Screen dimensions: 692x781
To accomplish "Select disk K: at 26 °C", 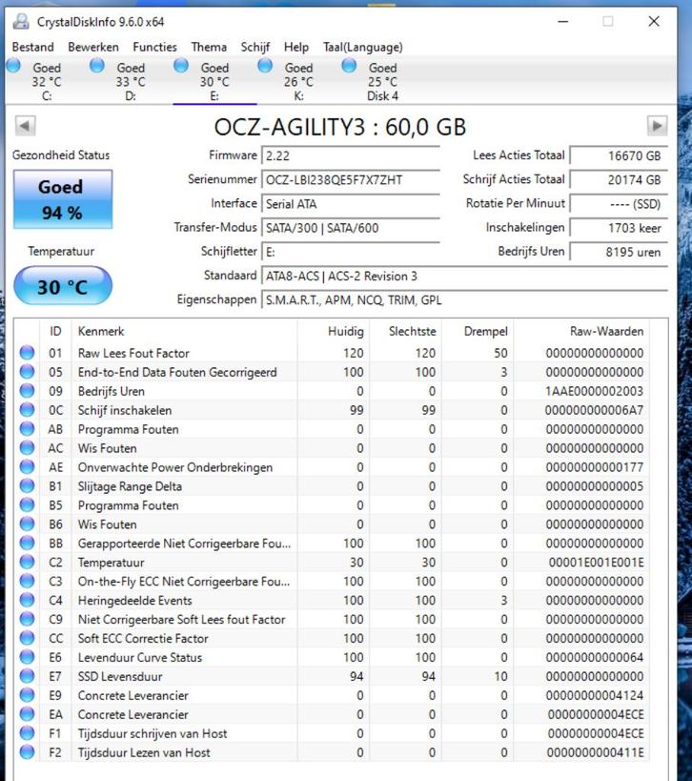I will pyautogui.click(x=298, y=81).
